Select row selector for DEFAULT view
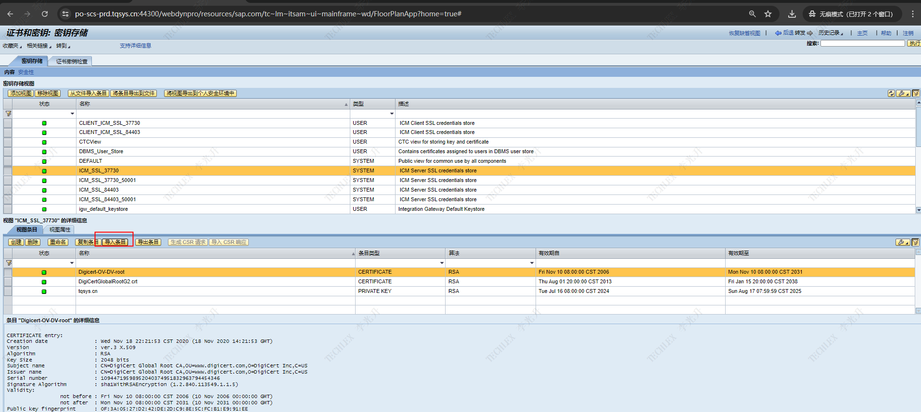This screenshot has width=921, height=412. point(8,161)
